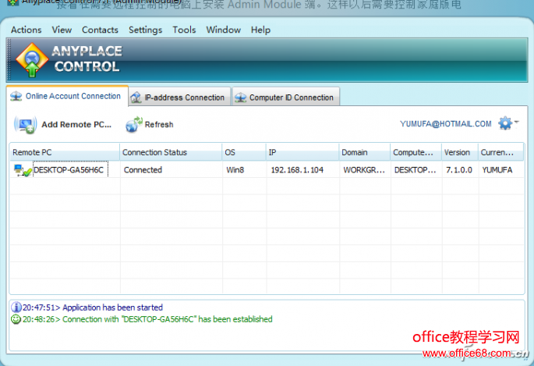Open the Actions menu
The image size is (534, 366).
(26, 30)
